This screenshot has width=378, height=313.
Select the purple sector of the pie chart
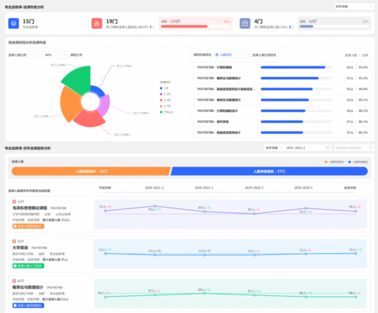pyautogui.click(x=105, y=105)
